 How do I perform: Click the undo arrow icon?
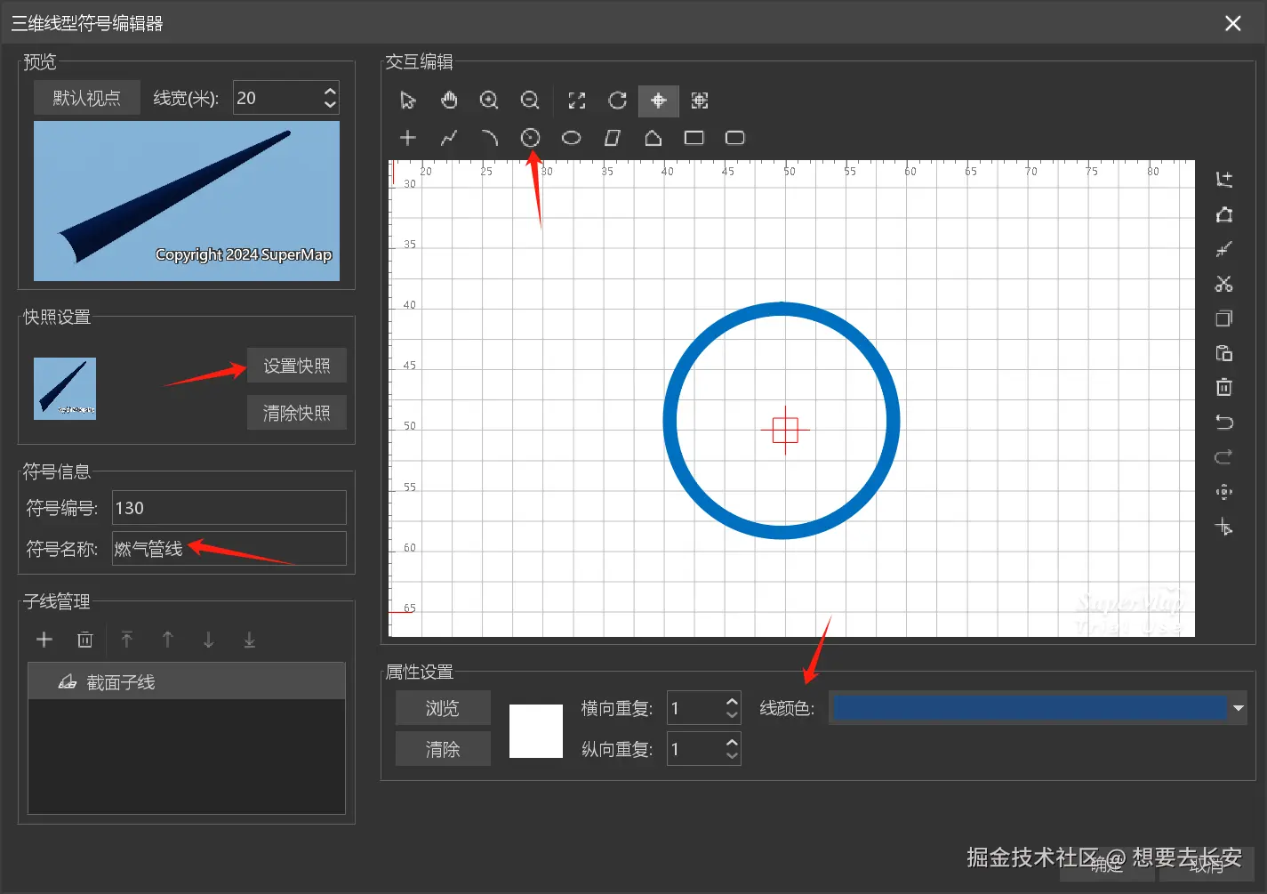click(1224, 422)
